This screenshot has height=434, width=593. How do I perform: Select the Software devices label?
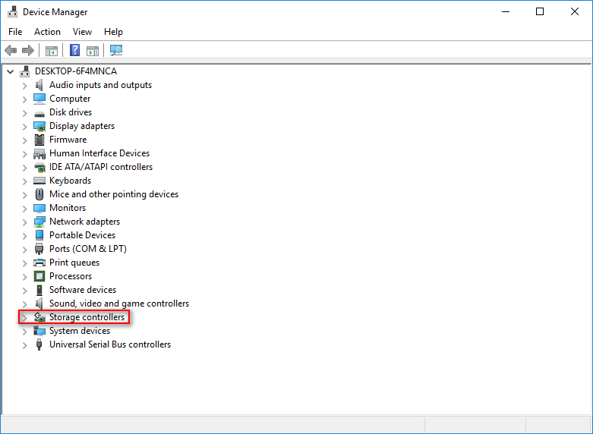(x=83, y=290)
